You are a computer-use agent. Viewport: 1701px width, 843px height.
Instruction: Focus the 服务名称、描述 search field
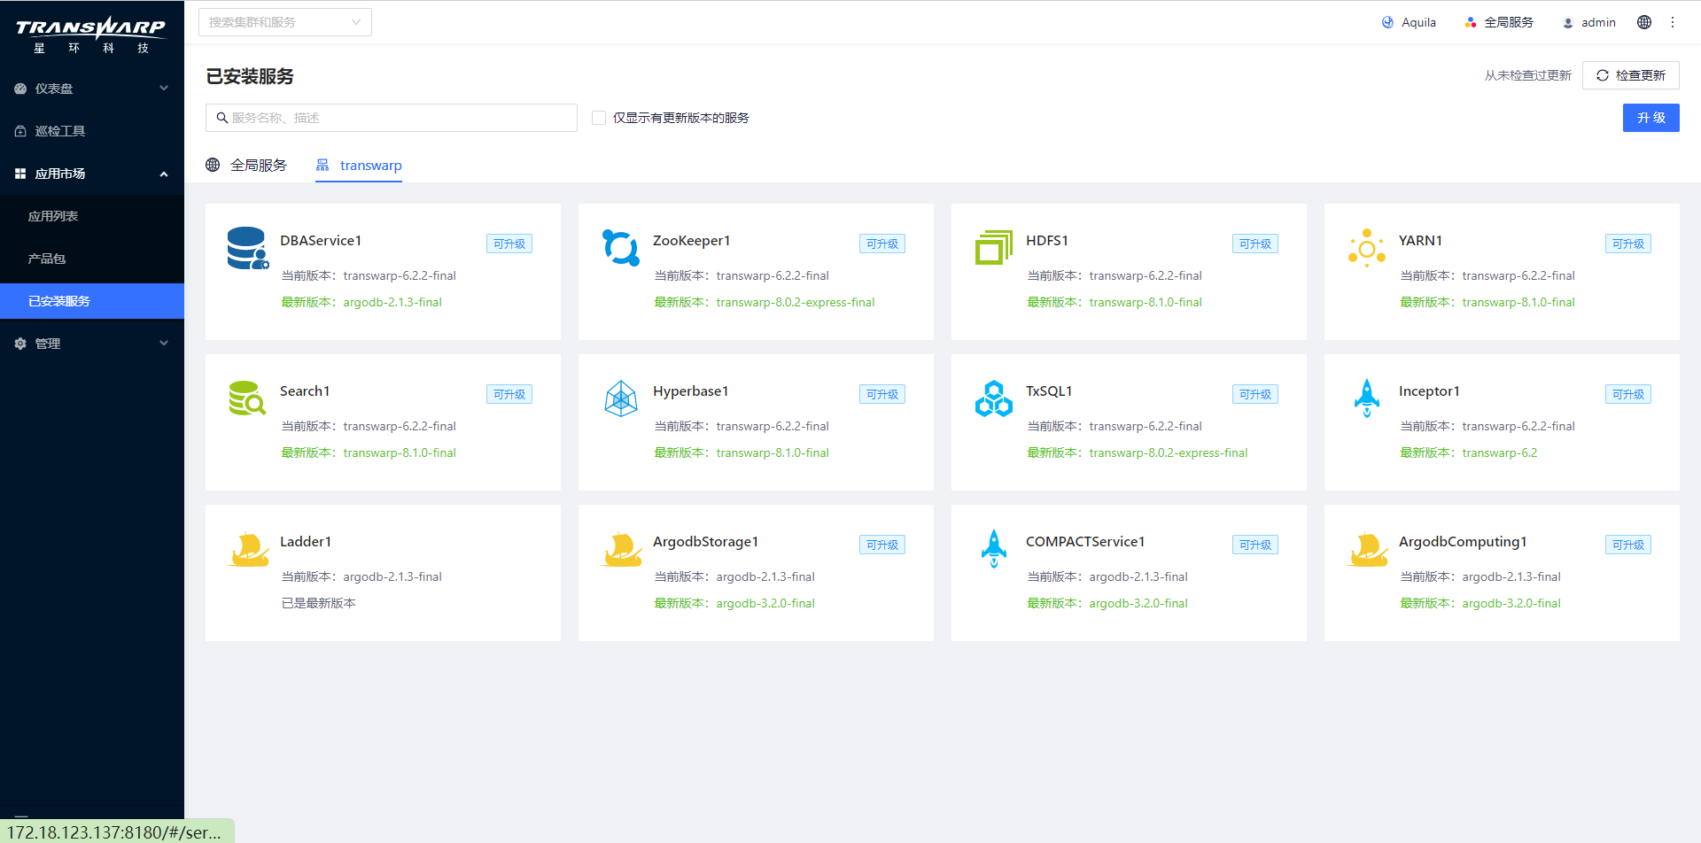(392, 118)
